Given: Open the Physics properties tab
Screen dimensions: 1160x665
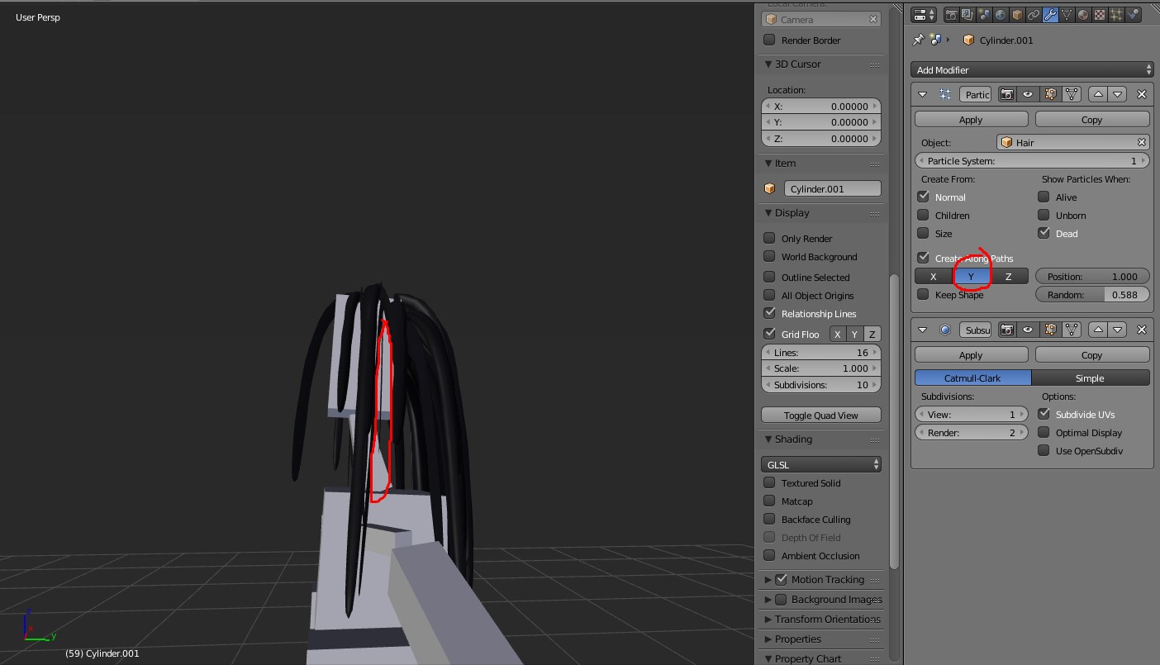Looking at the screenshot, I should pyautogui.click(x=1134, y=15).
